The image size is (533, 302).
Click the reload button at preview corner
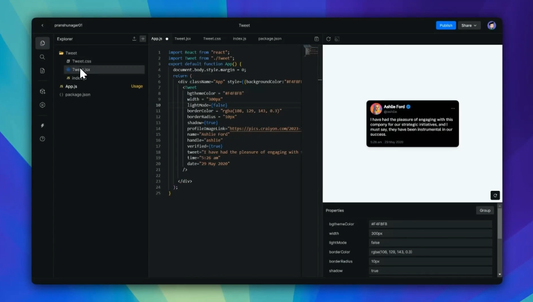click(x=495, y=195)
